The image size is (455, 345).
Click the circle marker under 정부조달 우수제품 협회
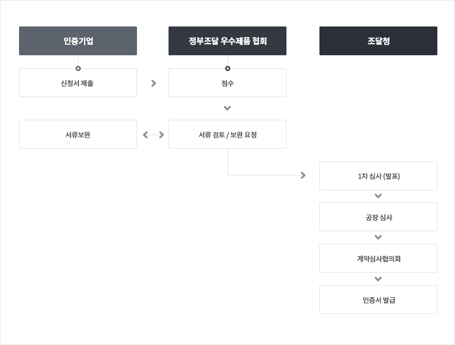coord(227,68)
